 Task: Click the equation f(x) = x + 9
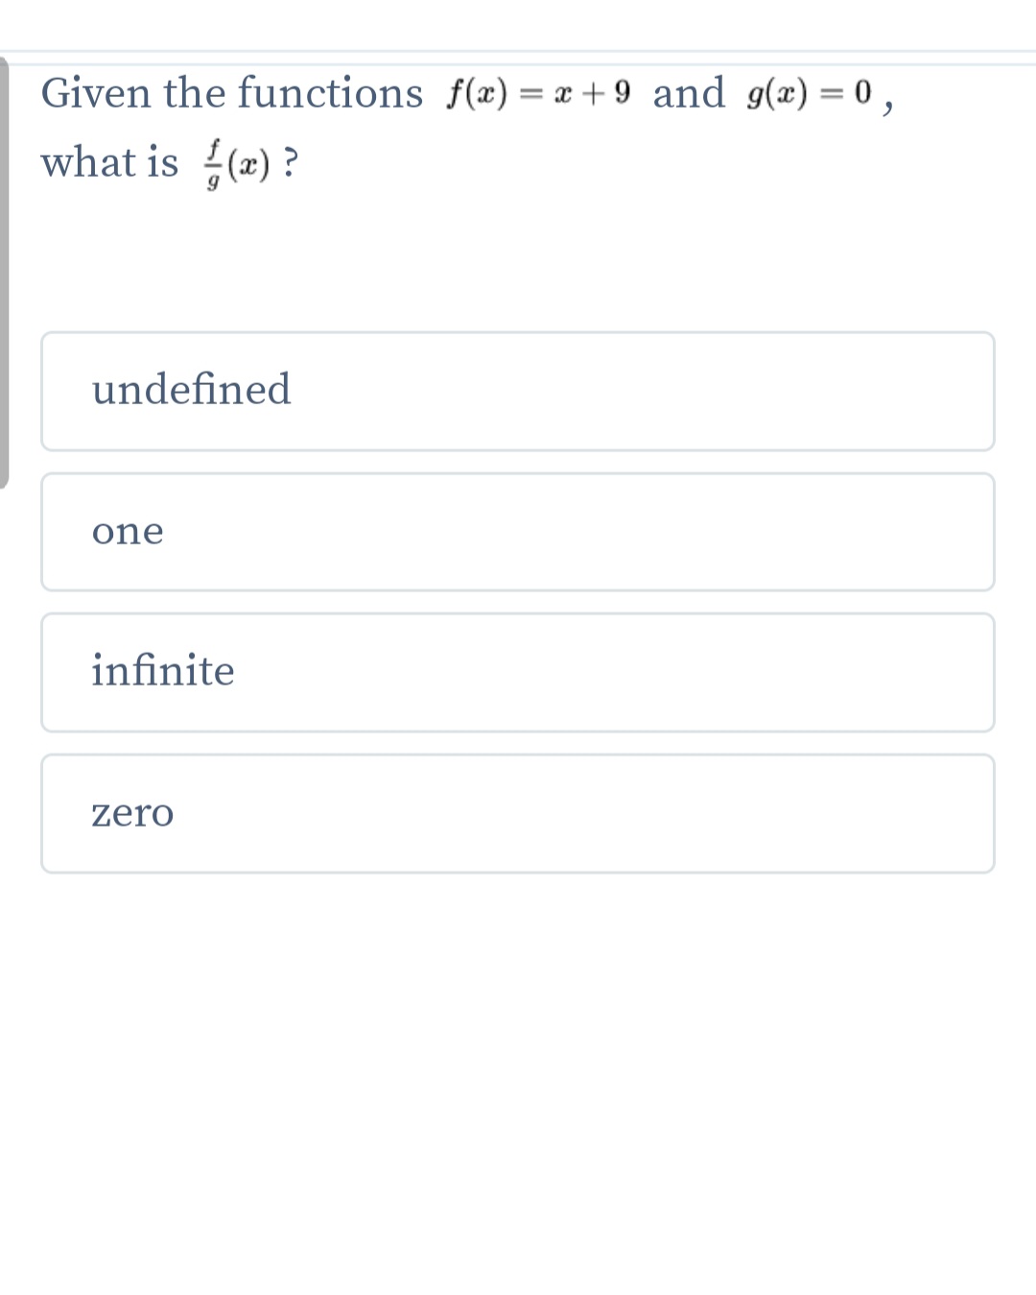point(537,91)
